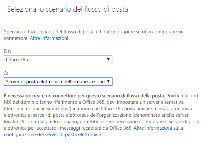
Task: Expand the "A:" server di posta dropdown
Action: point(58,81)
